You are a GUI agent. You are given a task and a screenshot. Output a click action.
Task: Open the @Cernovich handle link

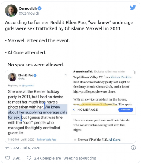29,13
